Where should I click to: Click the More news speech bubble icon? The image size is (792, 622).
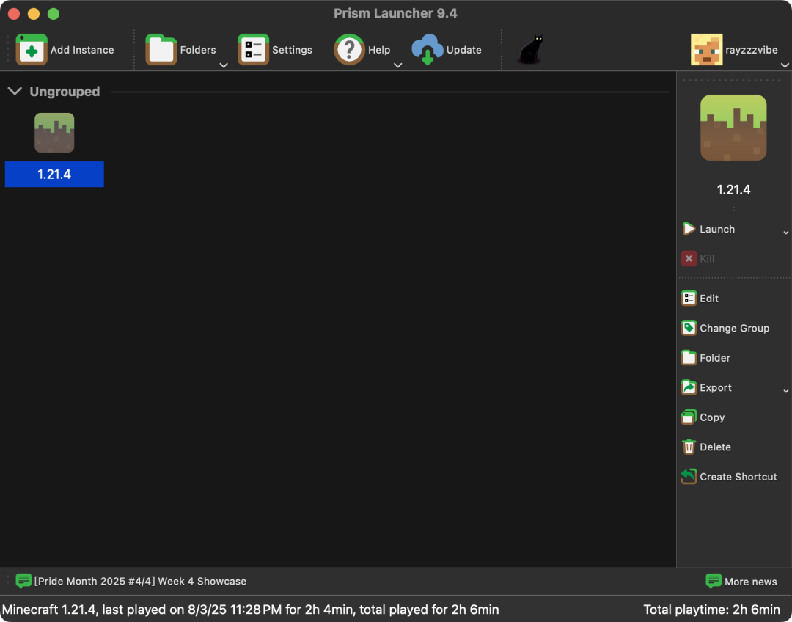(x=714, y=581)
